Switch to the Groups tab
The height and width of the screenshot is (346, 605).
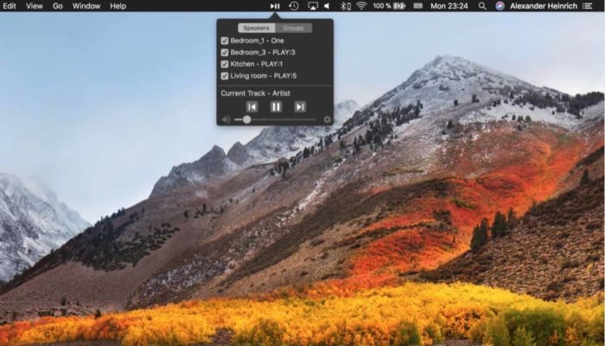293,28
